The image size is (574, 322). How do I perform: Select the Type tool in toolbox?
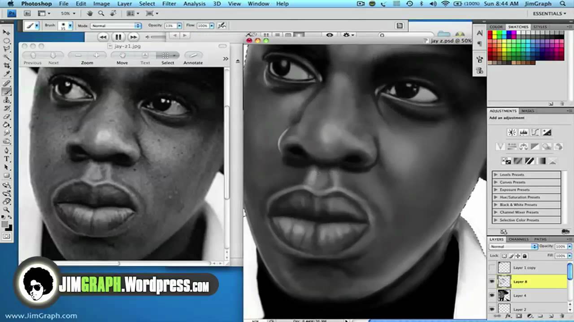[7, 159]
